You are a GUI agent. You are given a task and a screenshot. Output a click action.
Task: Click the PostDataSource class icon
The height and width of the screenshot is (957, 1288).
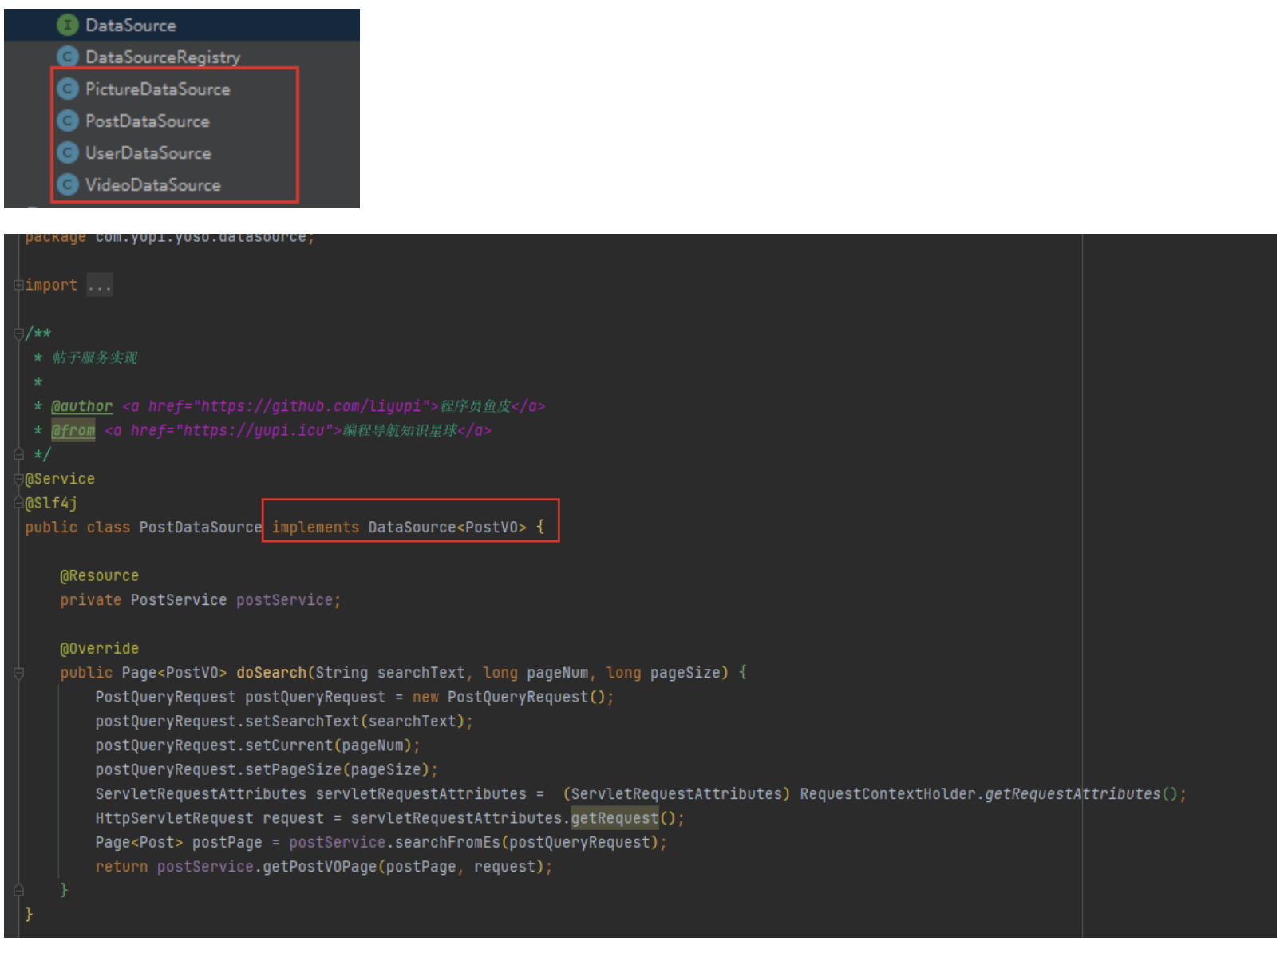point(67,121)
